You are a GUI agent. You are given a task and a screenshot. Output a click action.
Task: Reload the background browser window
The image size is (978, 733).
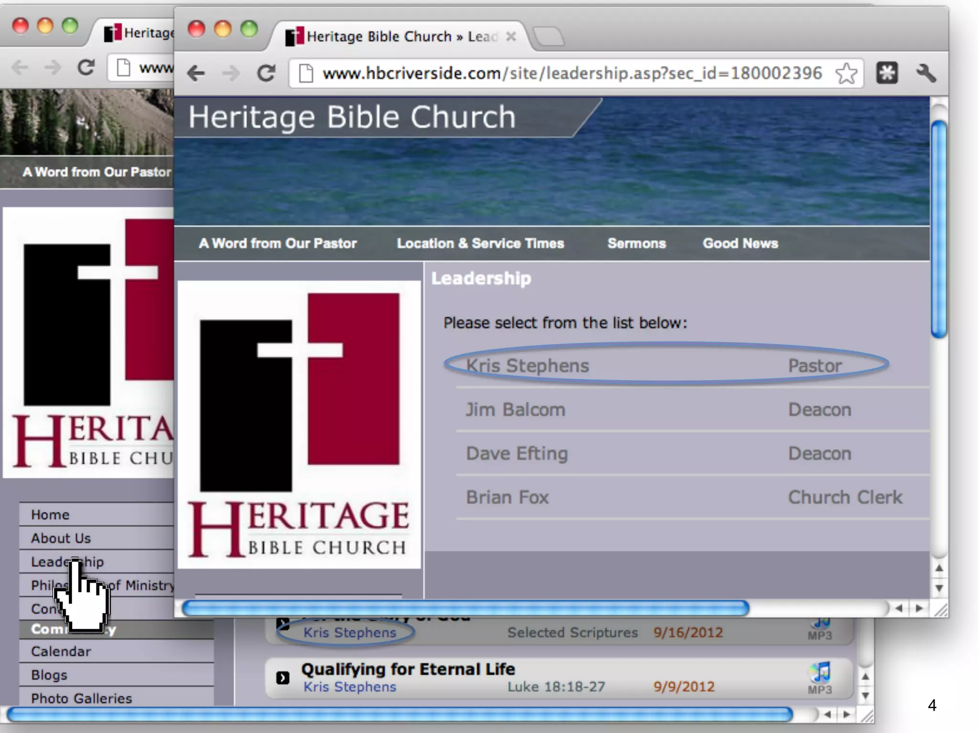pyautogui.click(x=86, y=67)
